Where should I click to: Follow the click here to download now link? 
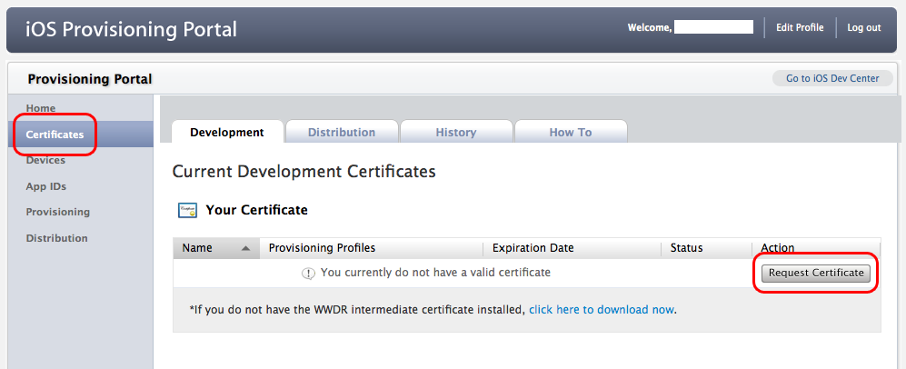click(602, 310)
